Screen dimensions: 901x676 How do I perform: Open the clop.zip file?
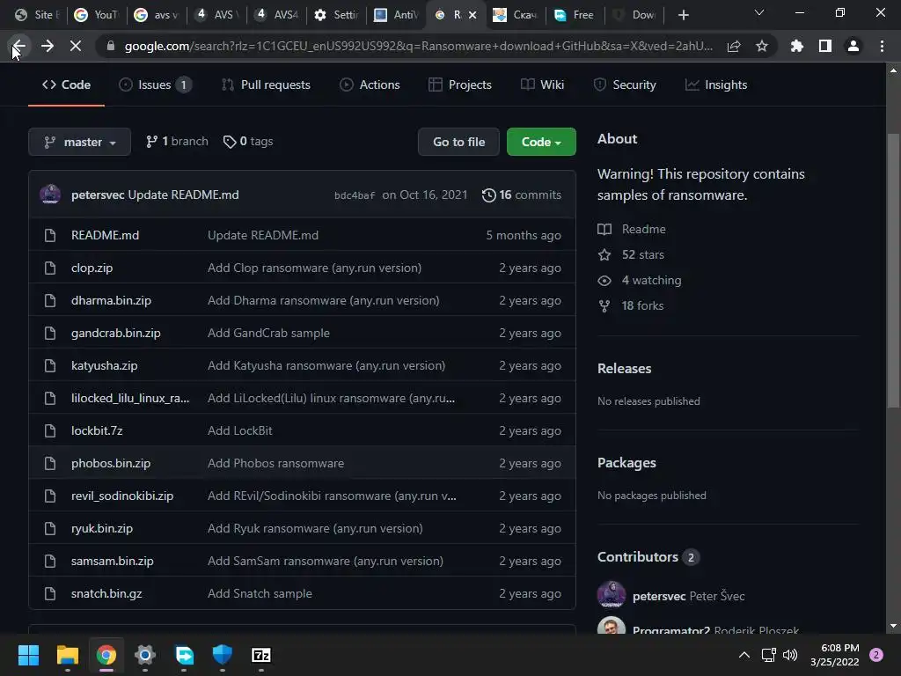point(92,268)
